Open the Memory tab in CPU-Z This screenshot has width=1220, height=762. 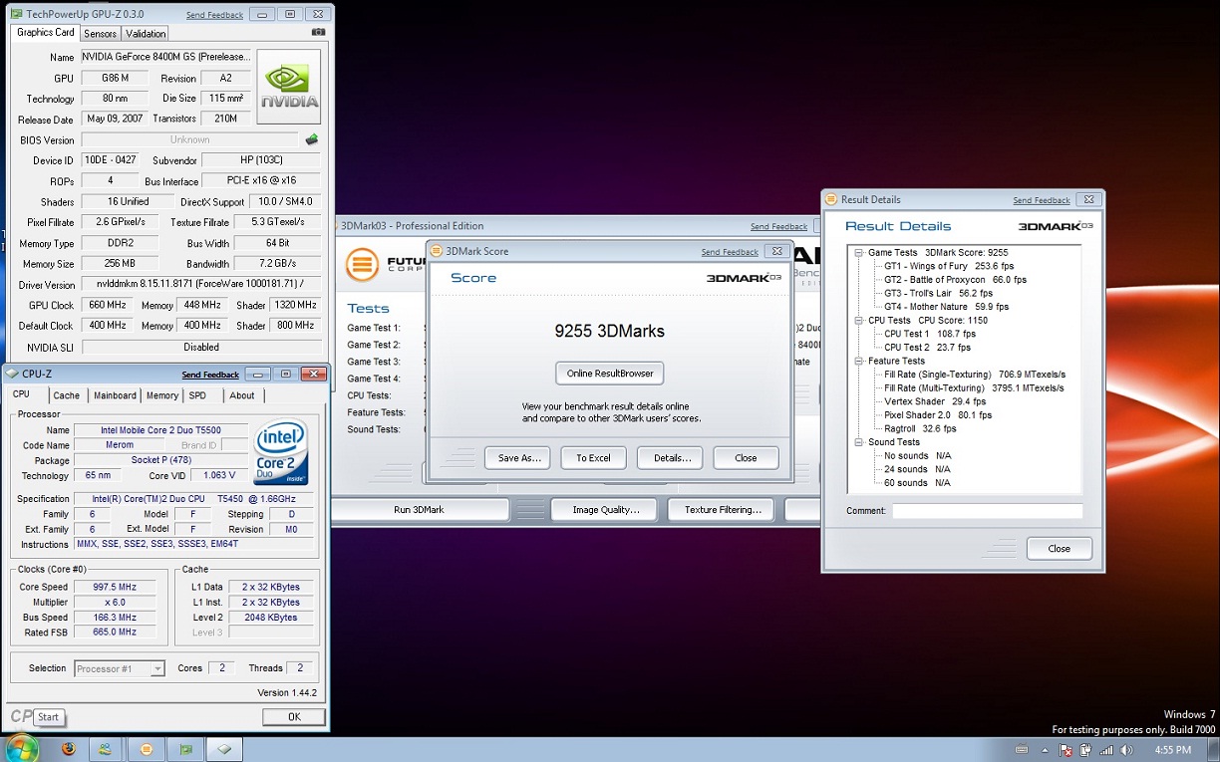(162, 395)
